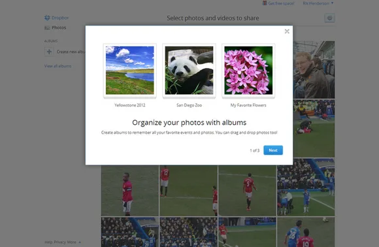The width and height of the screenshot is (379, 247).
Task: Select the photo of player number 5
Action: (247, 191)
